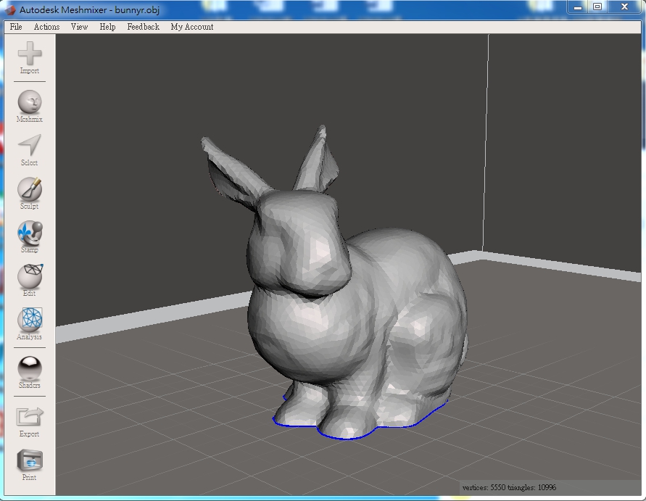The image size is (646, 501).
Task: Open the File menu
Action: [x=16, y=27]
